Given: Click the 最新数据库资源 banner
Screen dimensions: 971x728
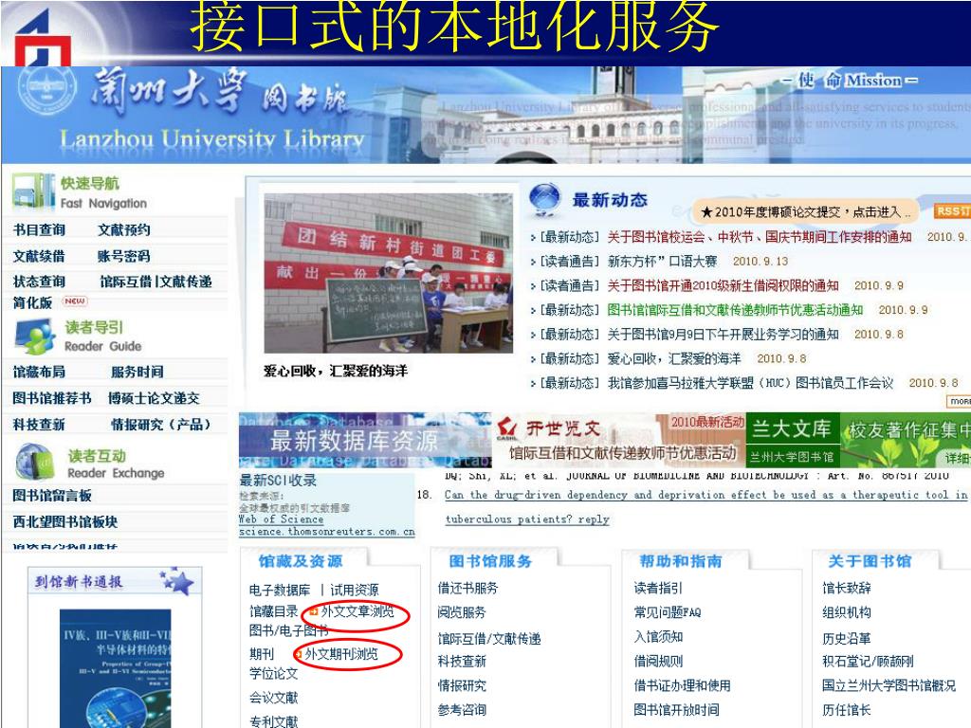Looking at the screenshot, I should (365, 440).
